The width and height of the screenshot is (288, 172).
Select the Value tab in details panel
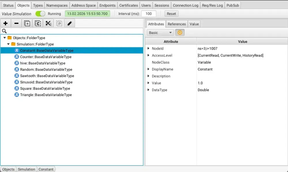pyautogui.click(x=194, y=24)
